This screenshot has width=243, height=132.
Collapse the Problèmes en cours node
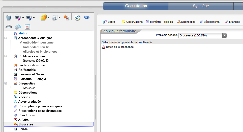coord(6,56)
